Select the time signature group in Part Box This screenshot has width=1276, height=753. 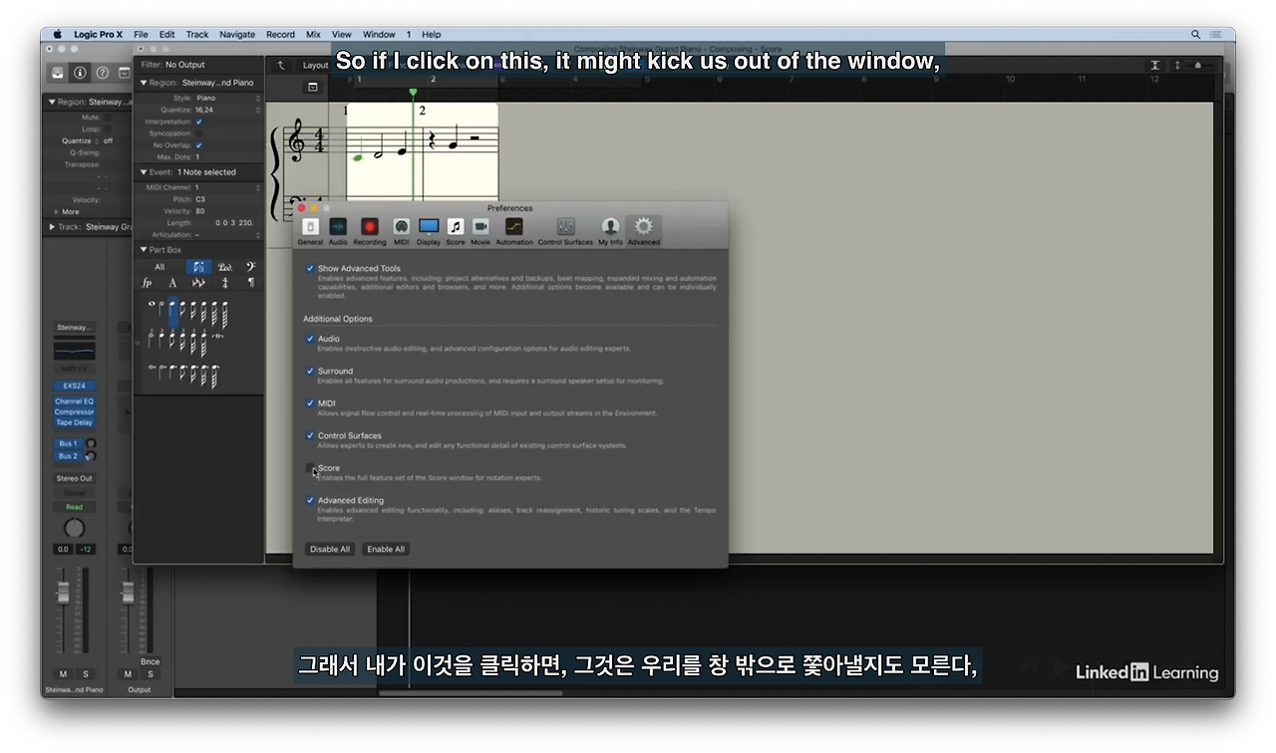(x=225, y=283)
